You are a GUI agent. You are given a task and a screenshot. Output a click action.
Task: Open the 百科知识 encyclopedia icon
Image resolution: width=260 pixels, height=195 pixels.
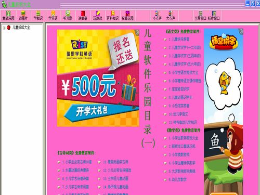coord(112,16)
